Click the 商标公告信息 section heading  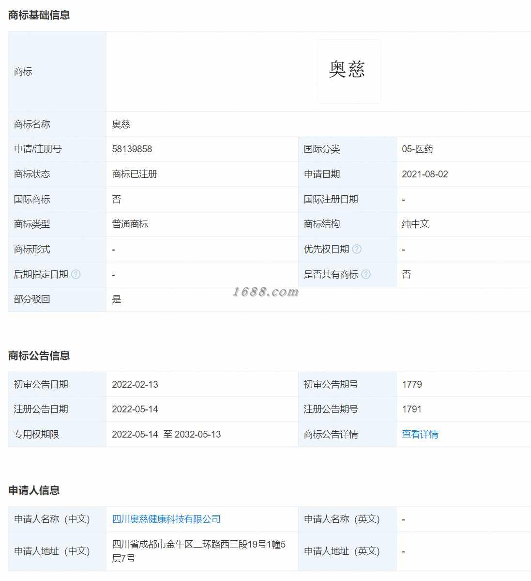[x=39, y=356]
